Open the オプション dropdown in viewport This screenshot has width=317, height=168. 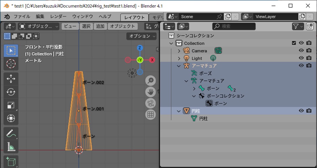(x=142, y=36)
